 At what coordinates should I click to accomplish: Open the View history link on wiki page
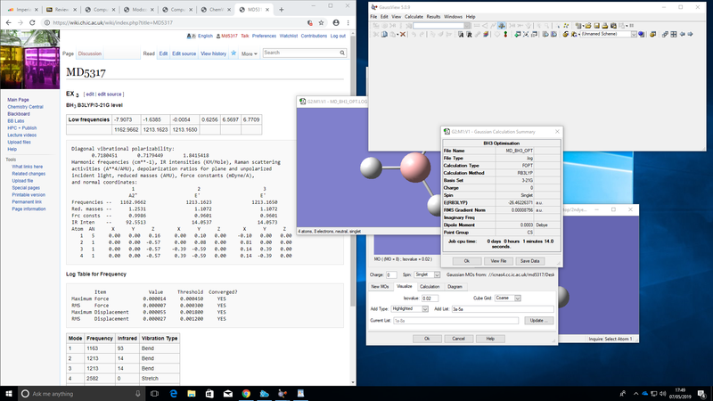(213, 53)
